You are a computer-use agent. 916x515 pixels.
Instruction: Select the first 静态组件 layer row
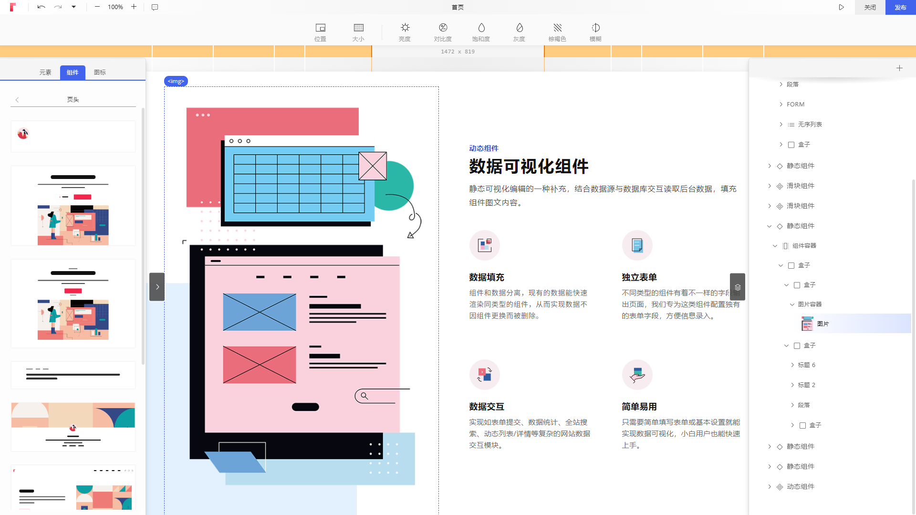(x=830, y=166)
